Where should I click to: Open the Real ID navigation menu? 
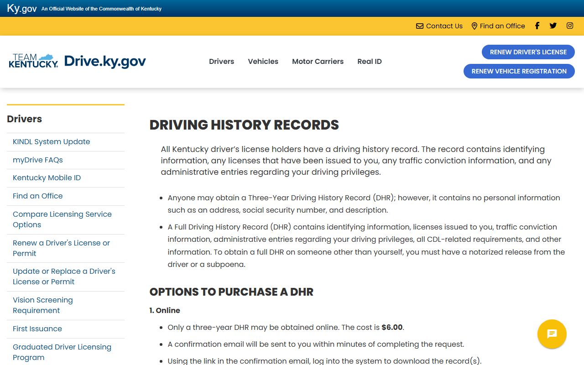point(370,62)
